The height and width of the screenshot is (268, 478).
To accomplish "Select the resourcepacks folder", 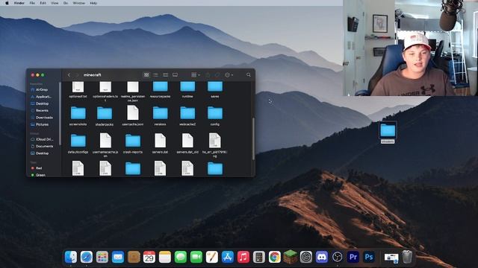I will coord(161,89).
